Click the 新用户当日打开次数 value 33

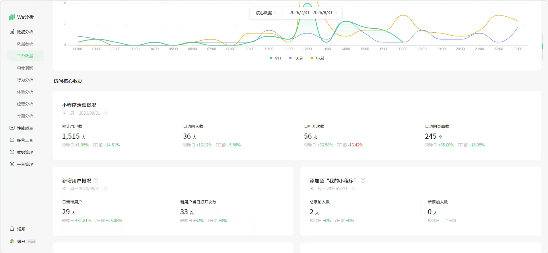[184, 212]
